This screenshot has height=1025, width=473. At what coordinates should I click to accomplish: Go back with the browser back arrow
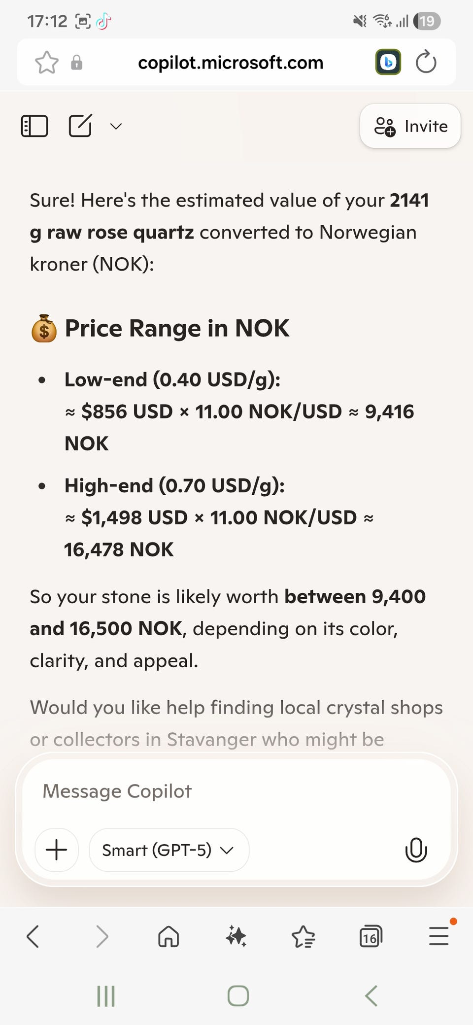[x=33, y=936]
